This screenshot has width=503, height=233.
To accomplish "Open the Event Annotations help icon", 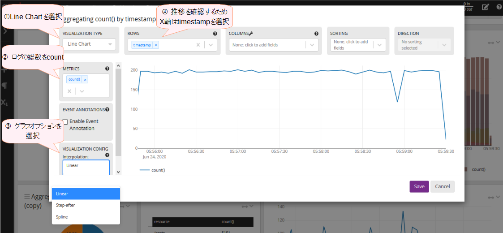I will (107, 109).
